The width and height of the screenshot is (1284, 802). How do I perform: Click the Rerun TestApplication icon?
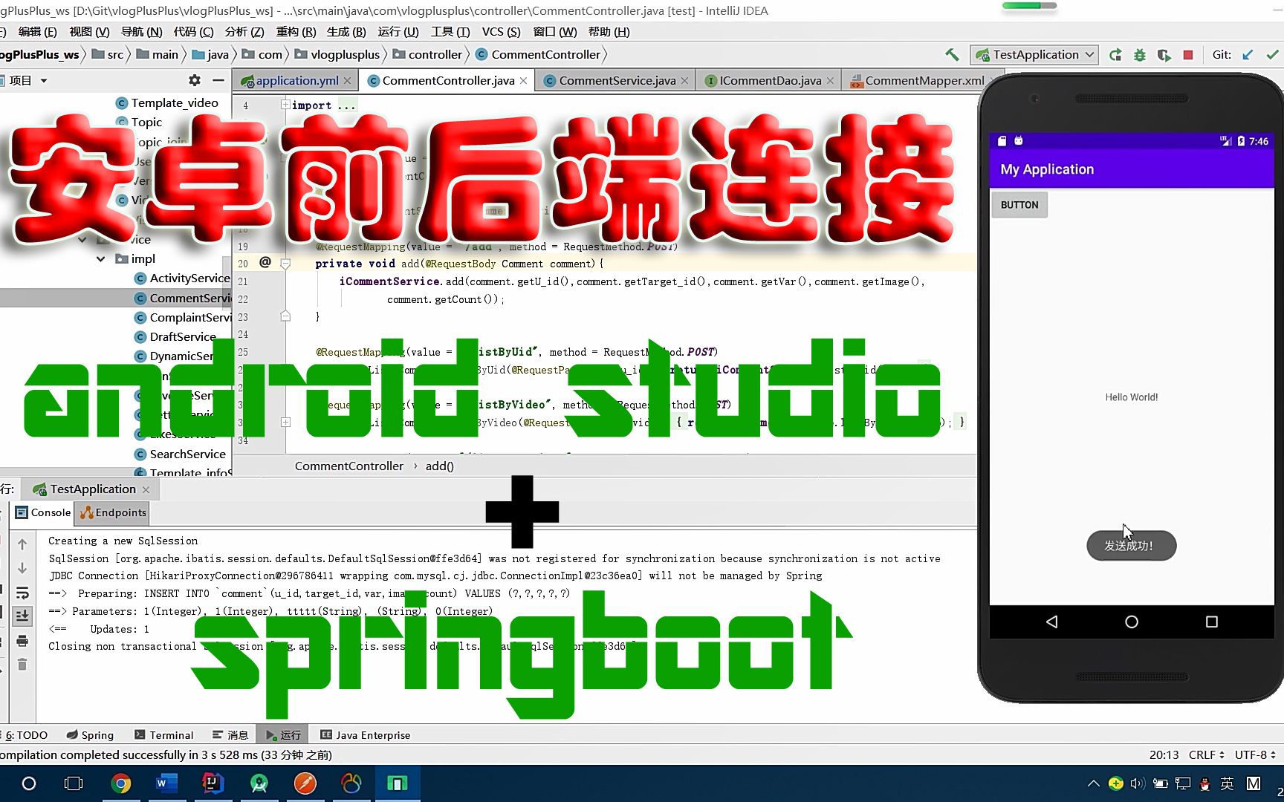pos(1115,55)
